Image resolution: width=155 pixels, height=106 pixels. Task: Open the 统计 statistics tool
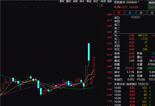pos(82,1)
